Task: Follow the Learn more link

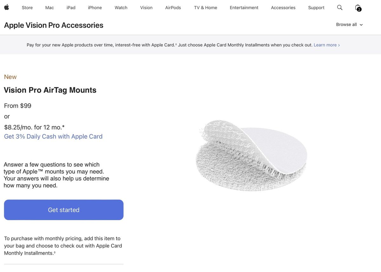Action: [327, 45]
